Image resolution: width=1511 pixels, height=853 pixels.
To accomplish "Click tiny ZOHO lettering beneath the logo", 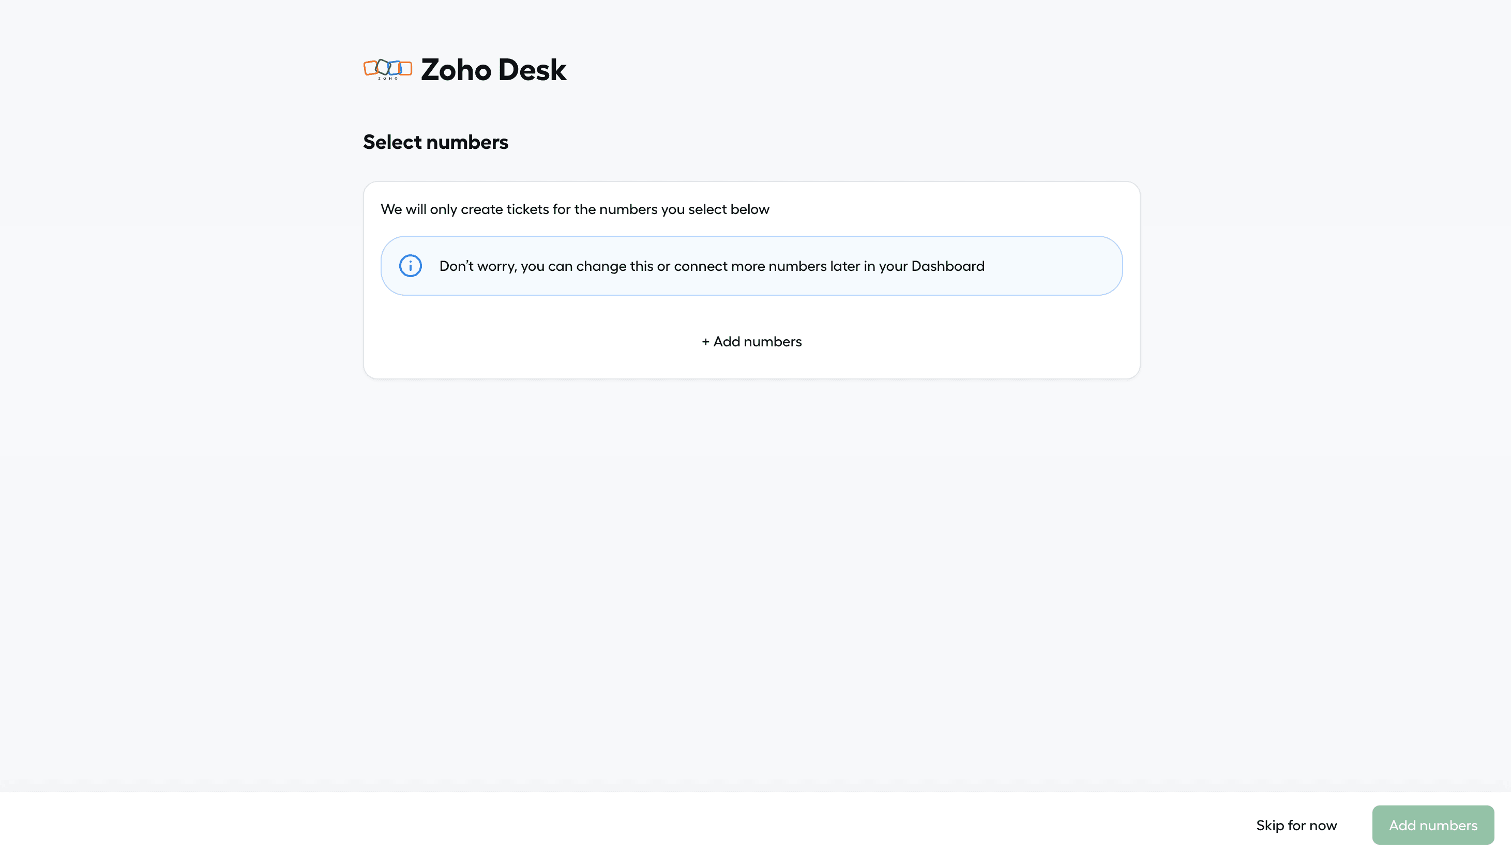I will coord(388,79).
